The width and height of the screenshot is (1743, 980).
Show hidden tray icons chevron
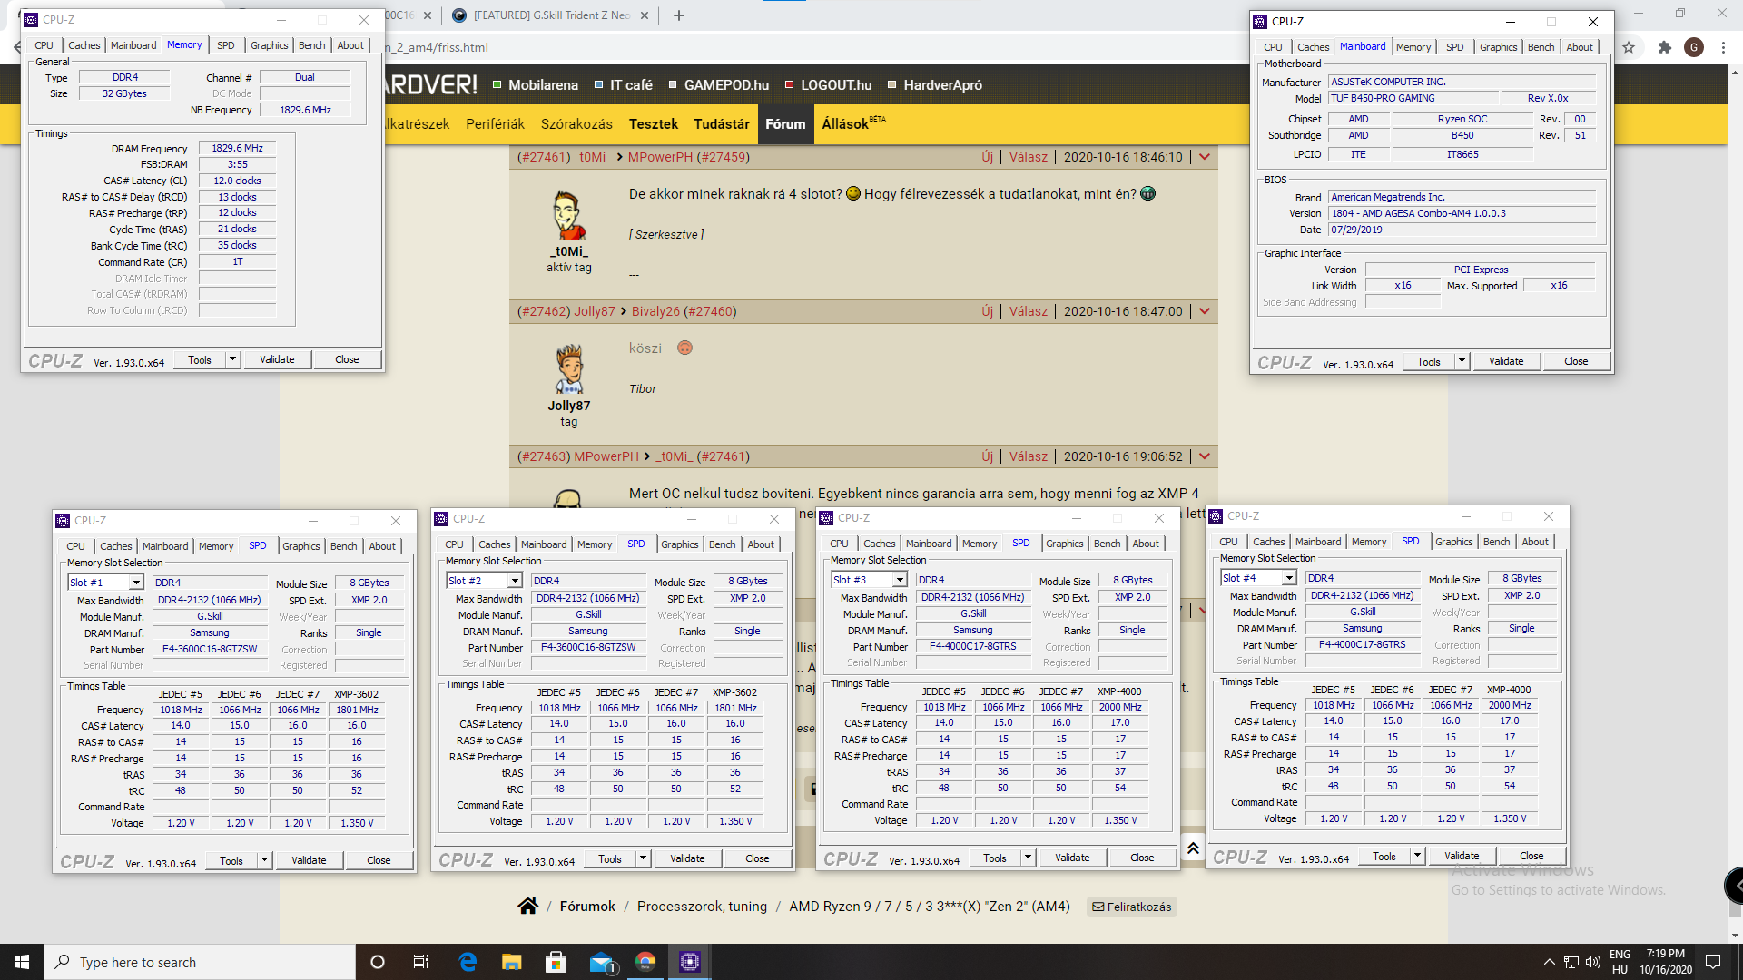[x=1549, y=962]
